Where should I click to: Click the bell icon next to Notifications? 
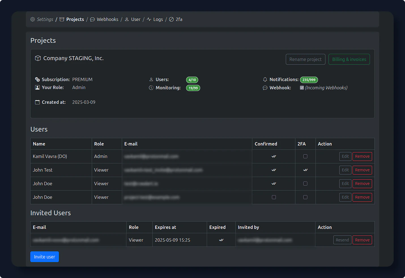(x=265, y=79)
